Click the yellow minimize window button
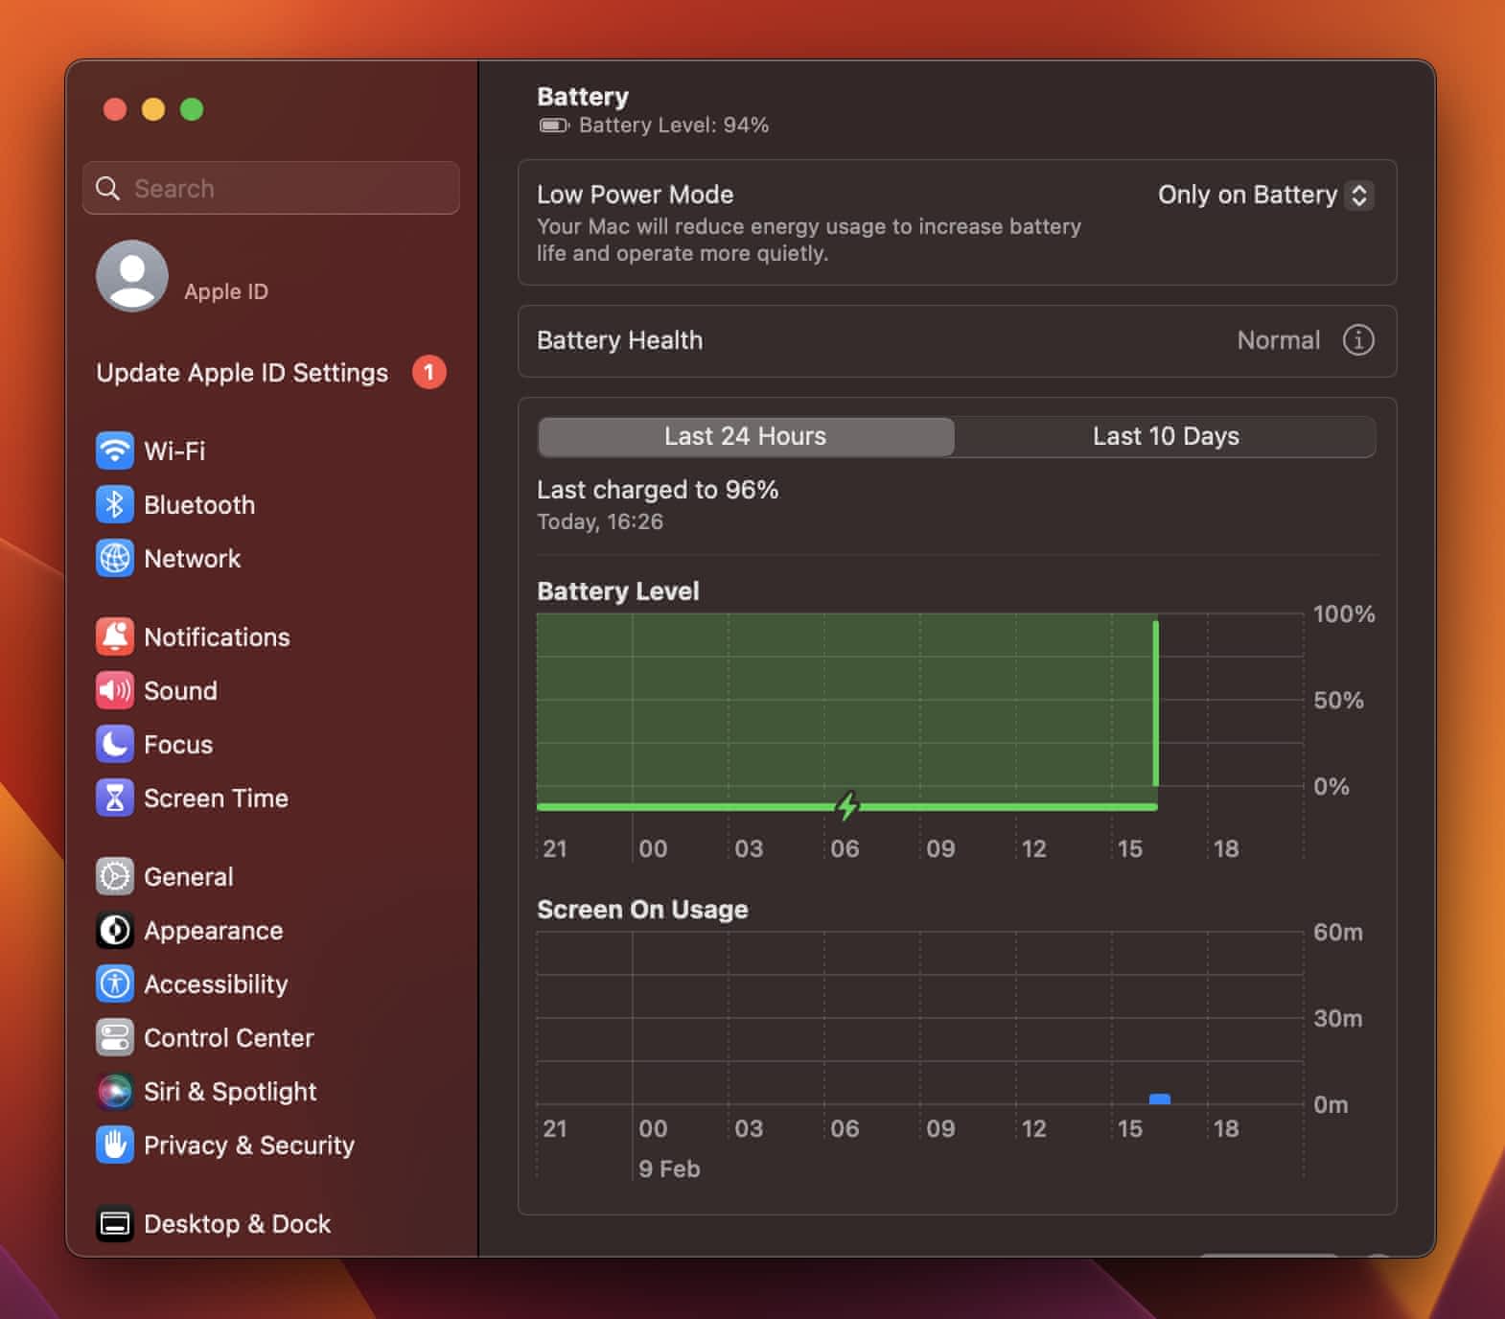Image resolution: width=1505 pixels, height=1319 pixels. [x=153, y=109]
